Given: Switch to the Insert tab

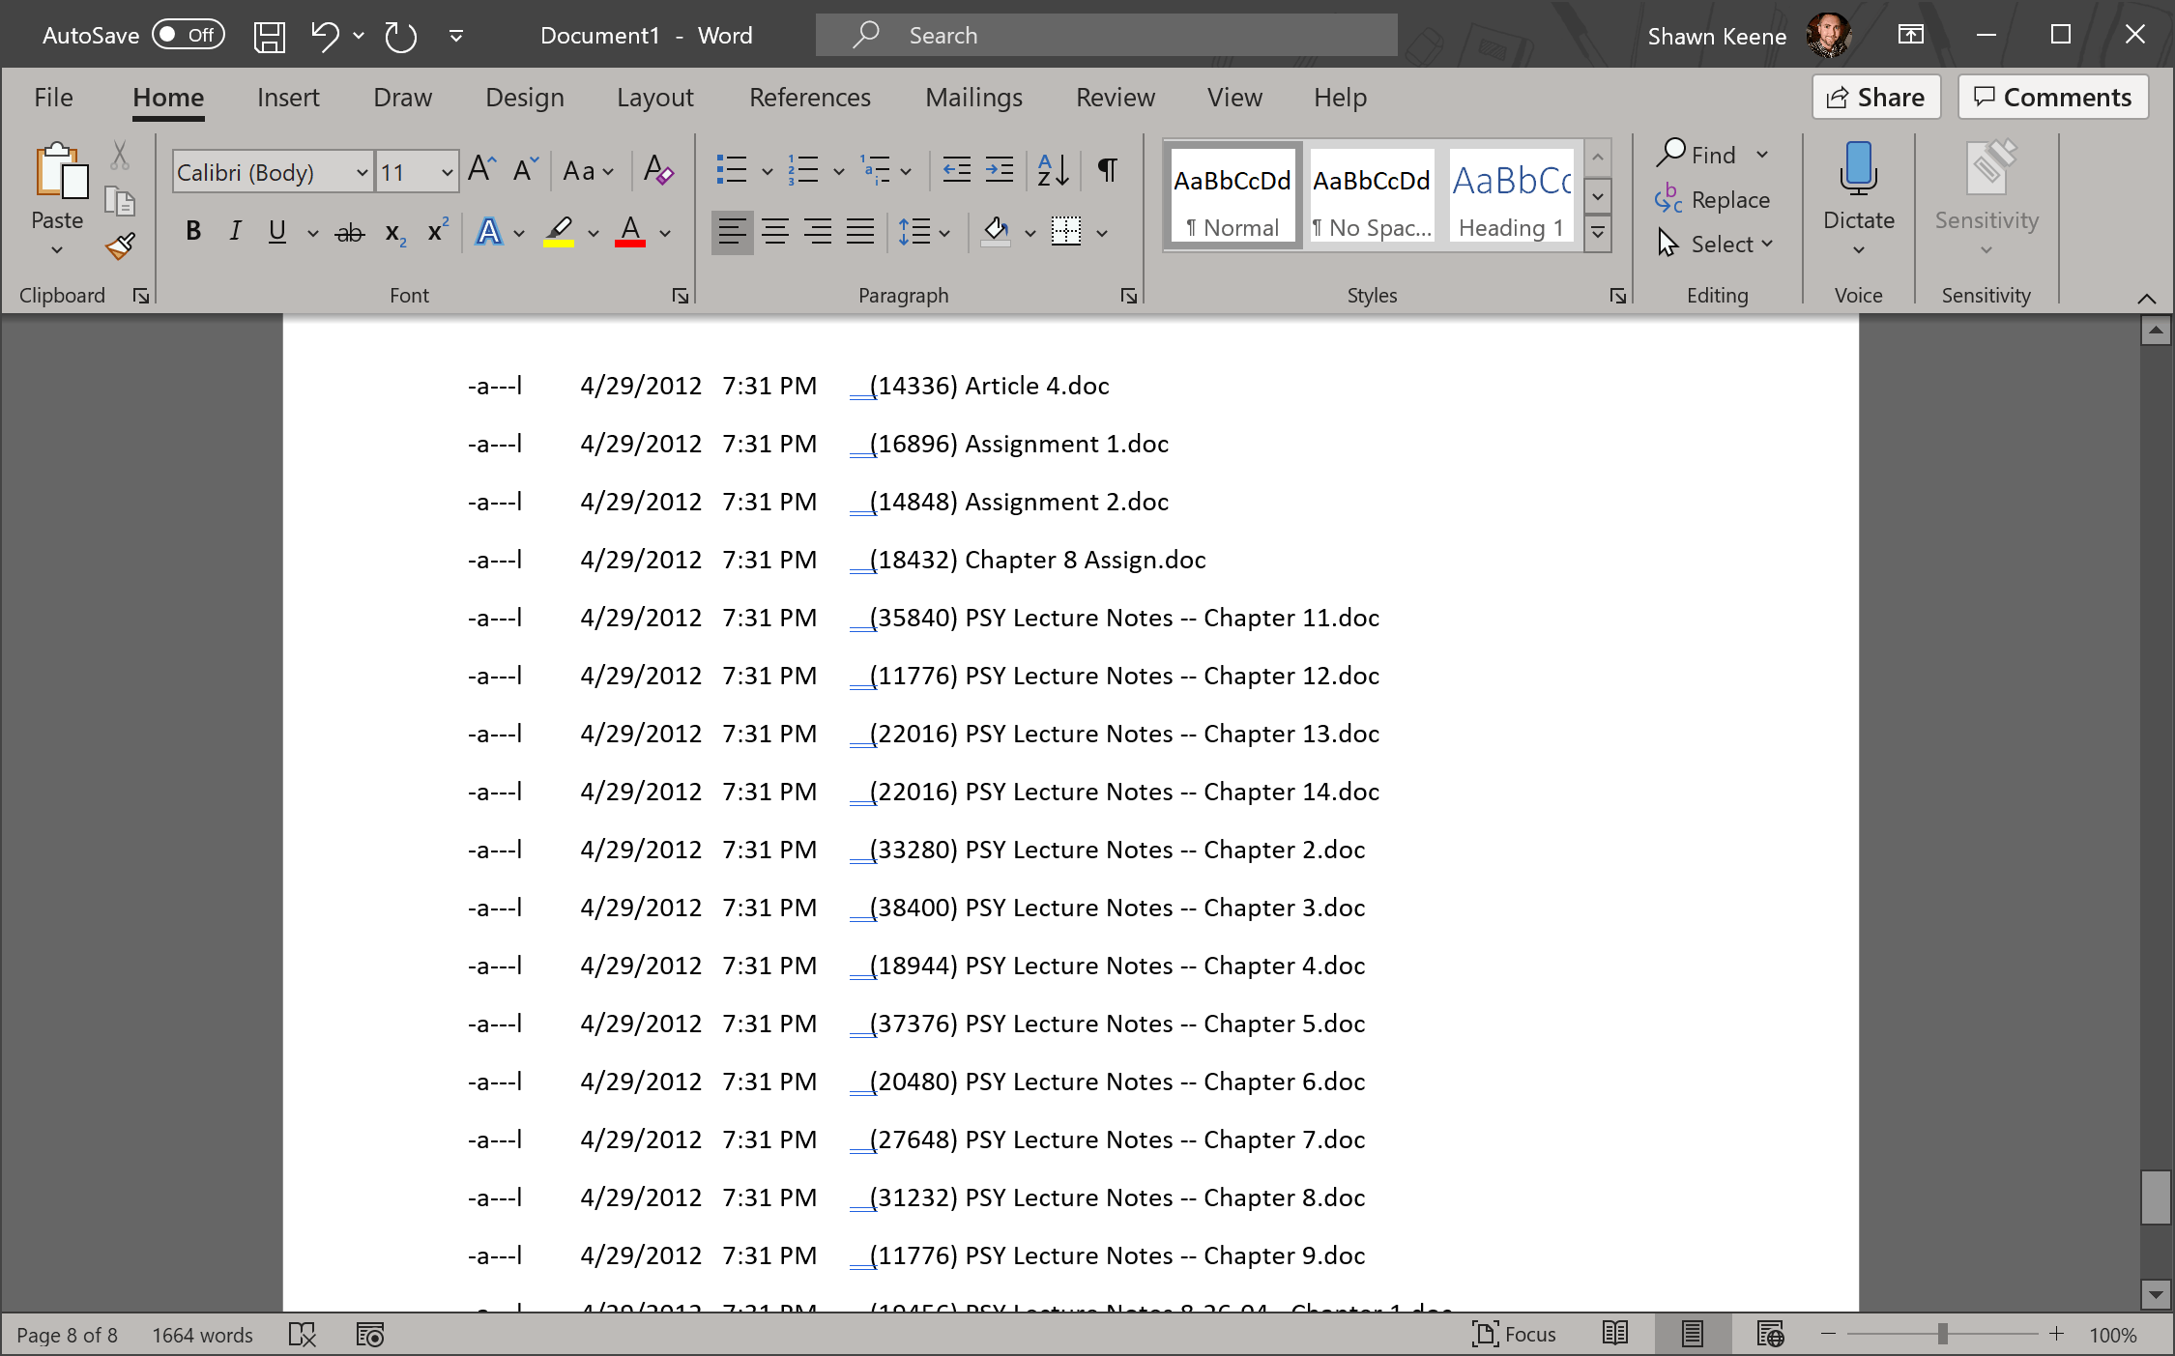Looking at the screenshot, I should coord(288,98).
